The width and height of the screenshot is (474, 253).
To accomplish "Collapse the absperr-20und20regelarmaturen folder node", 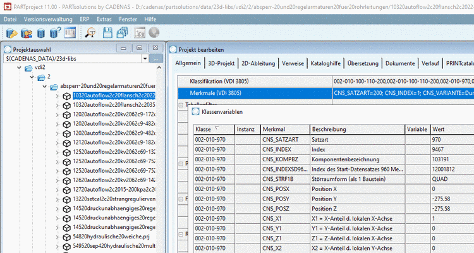I will (x=45, y=87).
